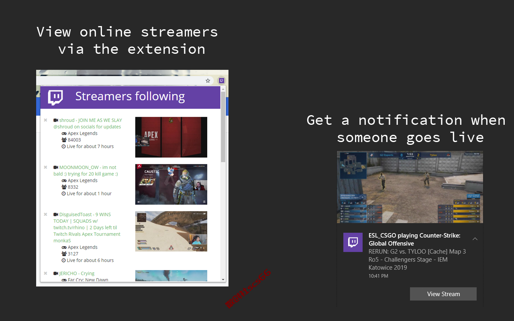Click the 84003 viewer count
Image resolution: width=514 pixels, height=321 pixels.
click(74, 140)
